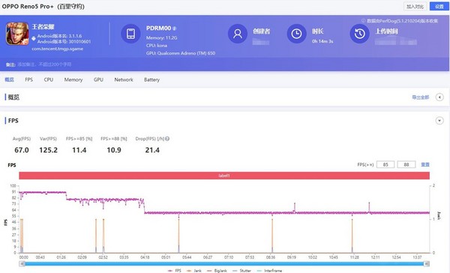The image size is (450, 273).
Task: Click the red label1 bar above the chart
Action: pos(224,176)
